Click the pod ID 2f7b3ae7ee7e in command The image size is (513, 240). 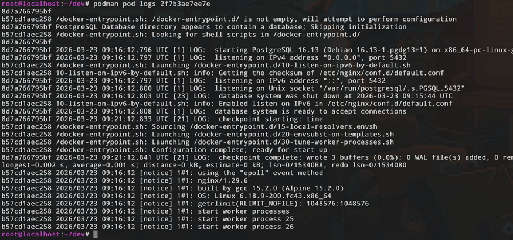click(x=185, y=4)
